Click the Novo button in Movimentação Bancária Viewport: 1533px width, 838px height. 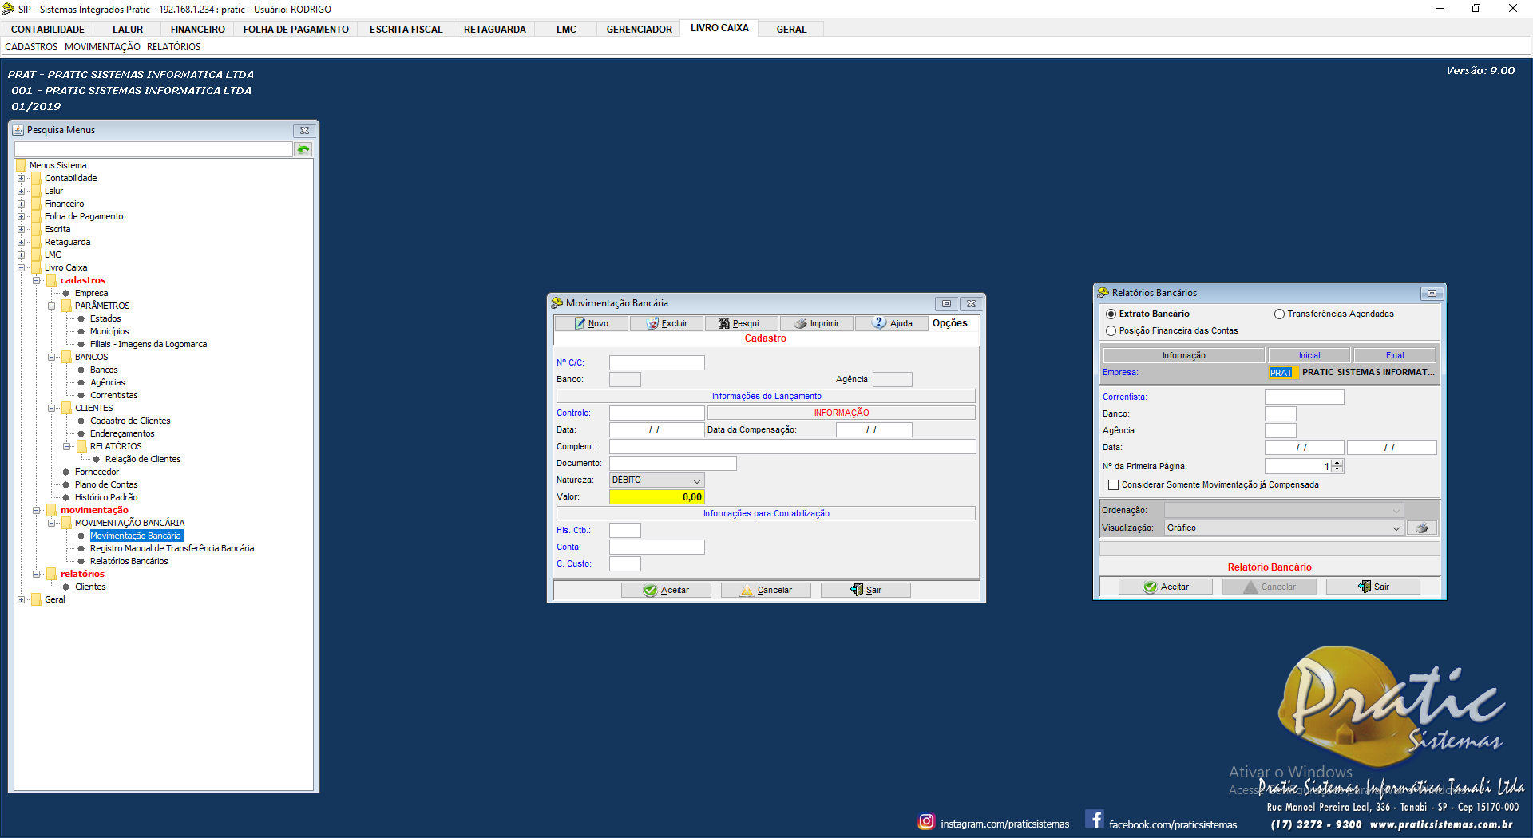click(x=592, y=323)
